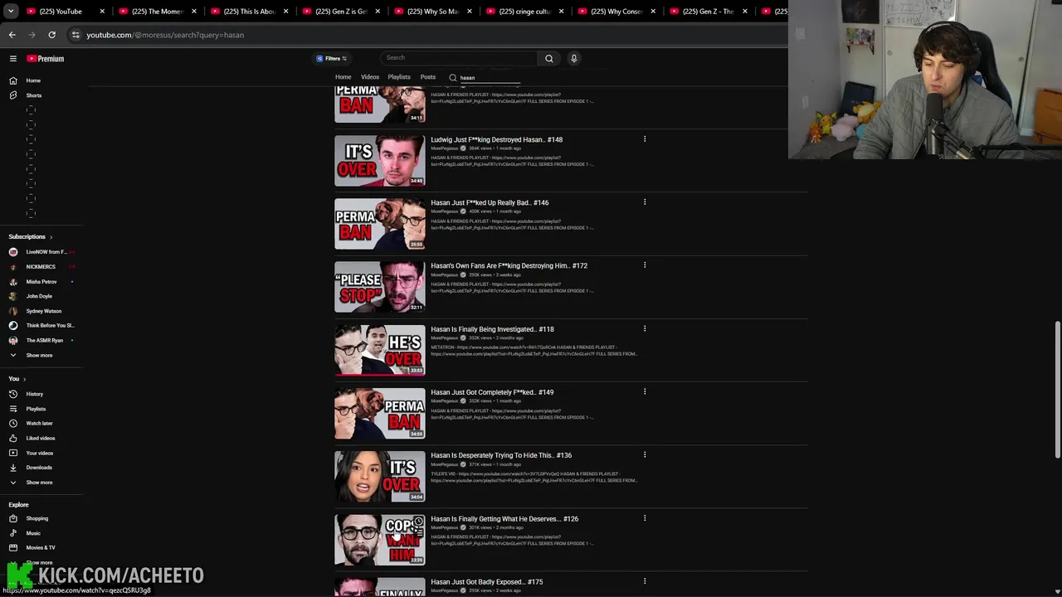Click the page vertical scrollbar thumb
Viewport: 1062px width, 597px height.
pos(1057,389)
